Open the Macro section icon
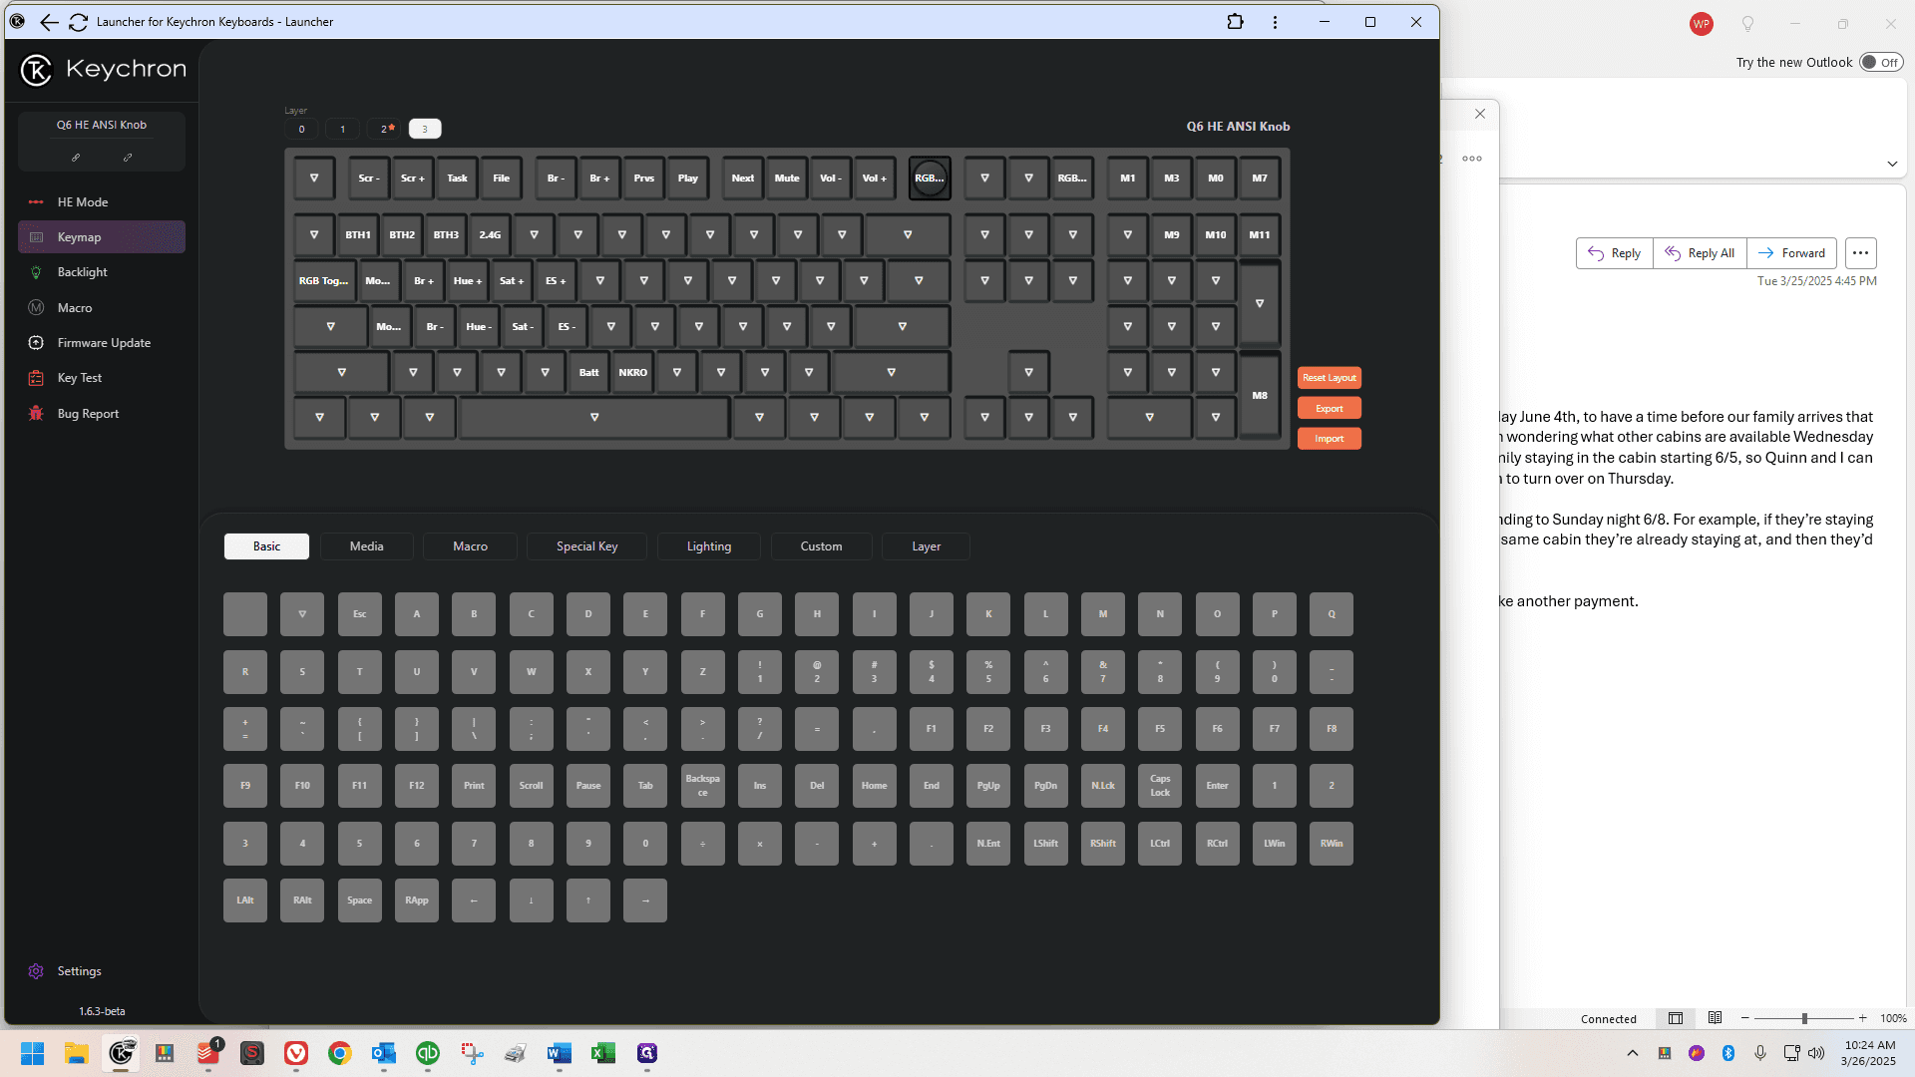This screenshot has height=1077, width=1915. pos(36,308)
